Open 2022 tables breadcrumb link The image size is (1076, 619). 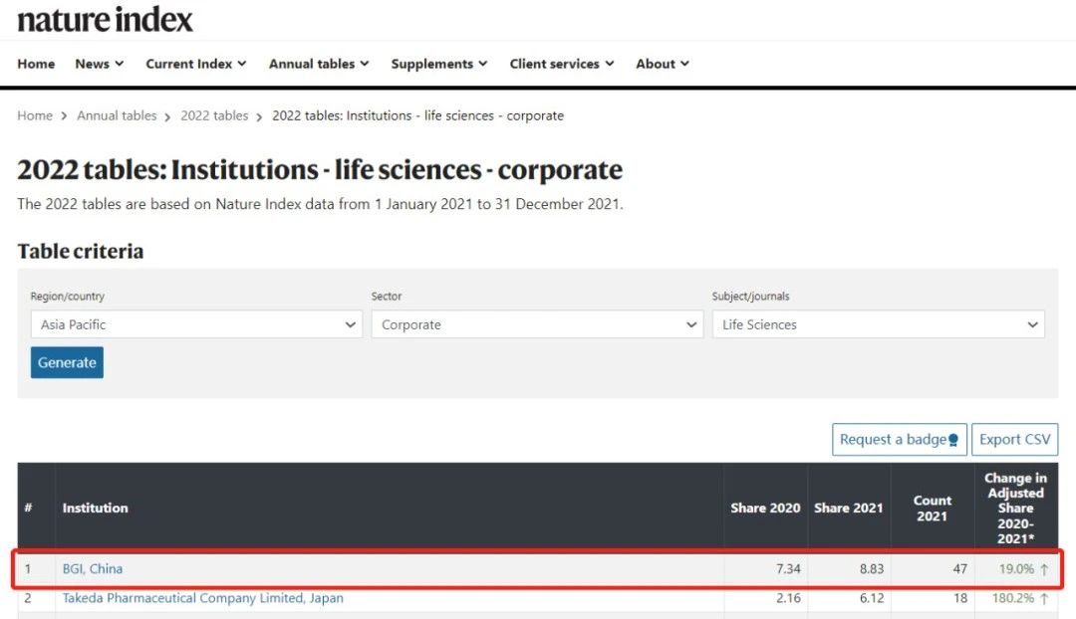pos(214,115)
